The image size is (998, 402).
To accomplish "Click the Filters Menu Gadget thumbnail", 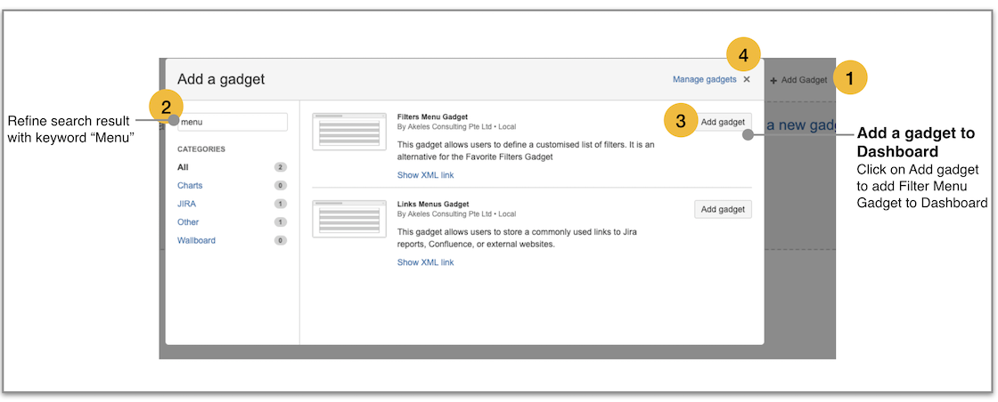I will [x=348, y=132].
